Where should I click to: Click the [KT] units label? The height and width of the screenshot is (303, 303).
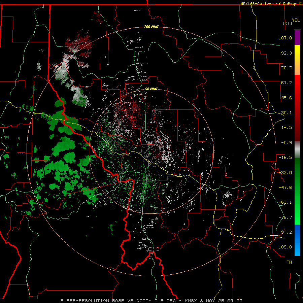pyautogui.click(x=288, y=23)
